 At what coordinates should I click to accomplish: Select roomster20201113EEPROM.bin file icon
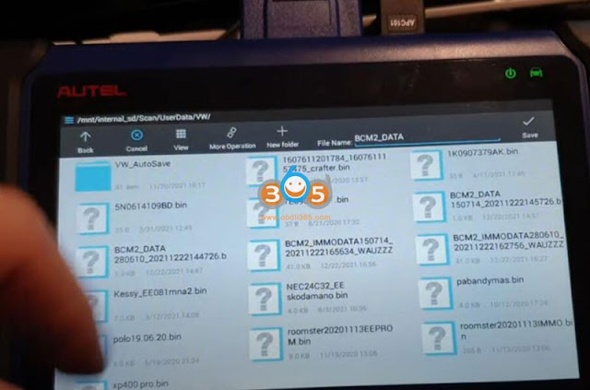(x=266, y=344)
